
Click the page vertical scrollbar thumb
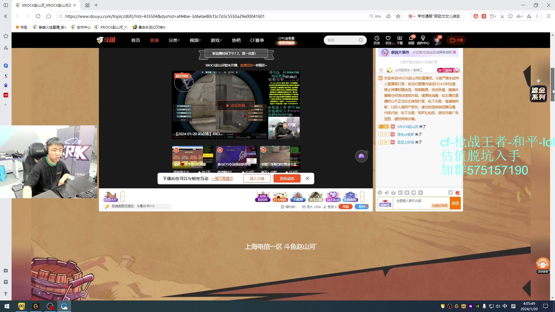coord(552,85)
